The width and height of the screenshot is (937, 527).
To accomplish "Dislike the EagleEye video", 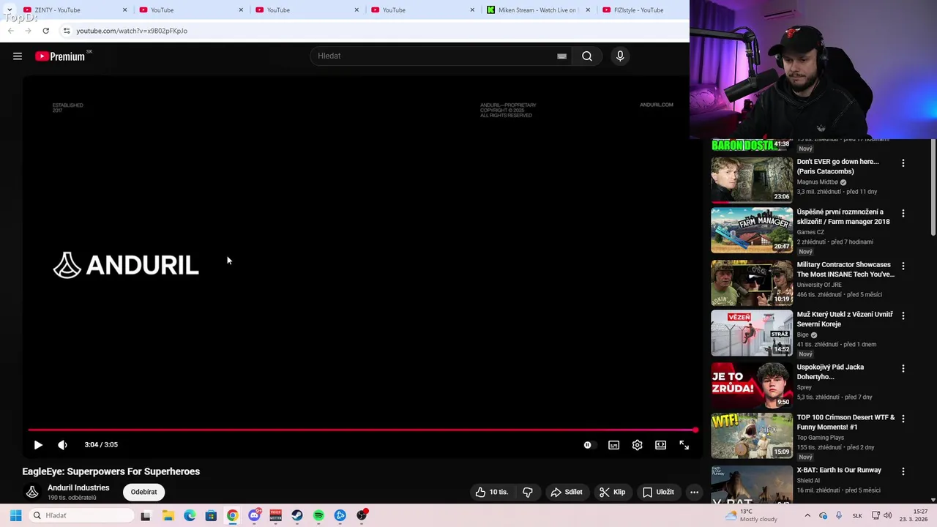I will click(527, 492).
